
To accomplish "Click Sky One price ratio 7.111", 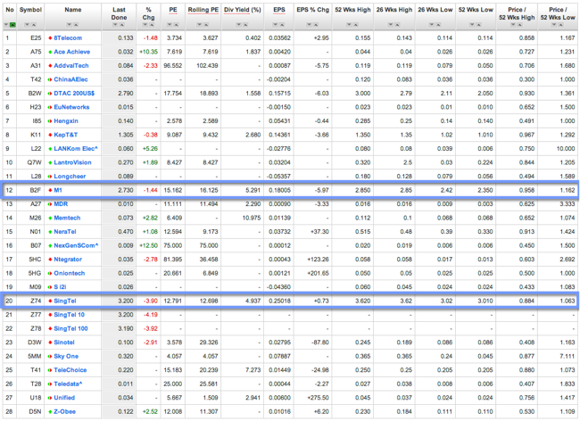I will [568, 356].
